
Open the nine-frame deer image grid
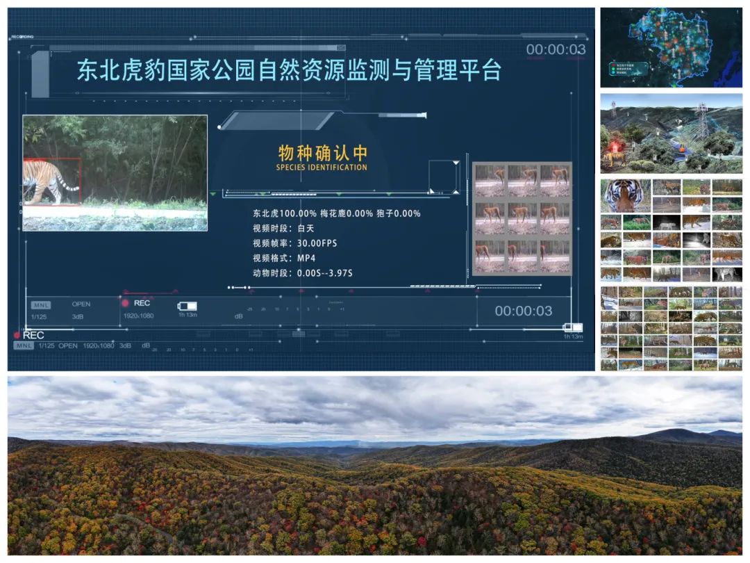coord(522,219)
